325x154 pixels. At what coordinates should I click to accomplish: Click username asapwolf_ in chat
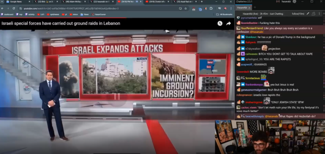click(x=247, y=65)
